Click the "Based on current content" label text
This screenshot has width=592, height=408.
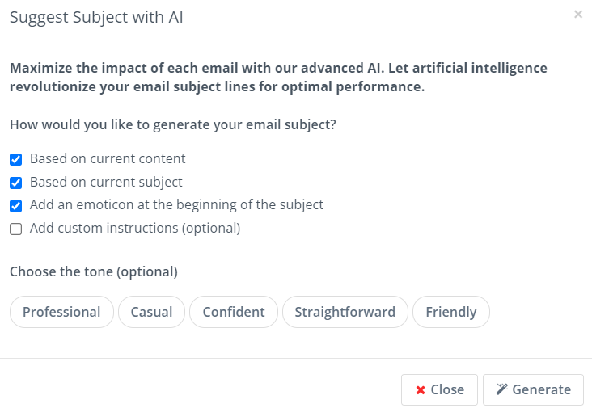(x=108, y=158)
